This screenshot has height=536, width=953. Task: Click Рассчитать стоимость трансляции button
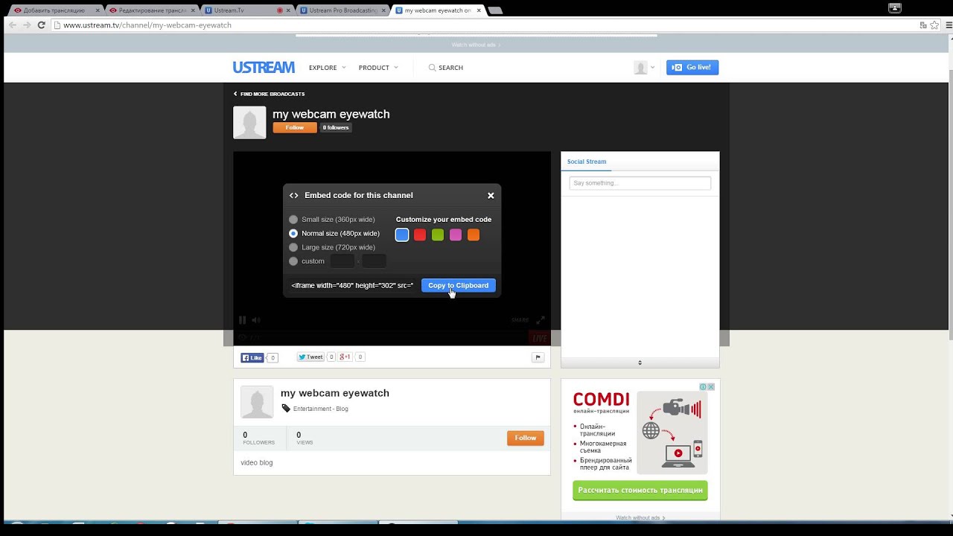coord(640,491)
